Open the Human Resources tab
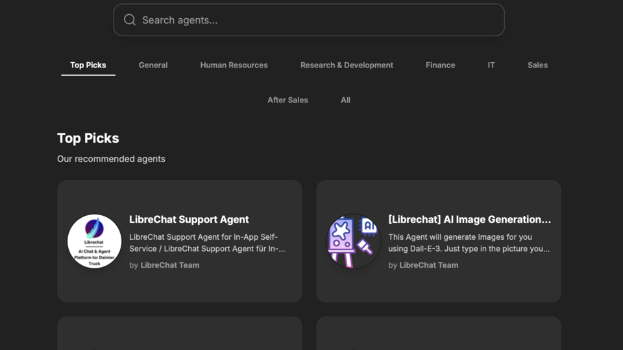The image size is (623, 350). pyautogui.click(x=234, y=65)
